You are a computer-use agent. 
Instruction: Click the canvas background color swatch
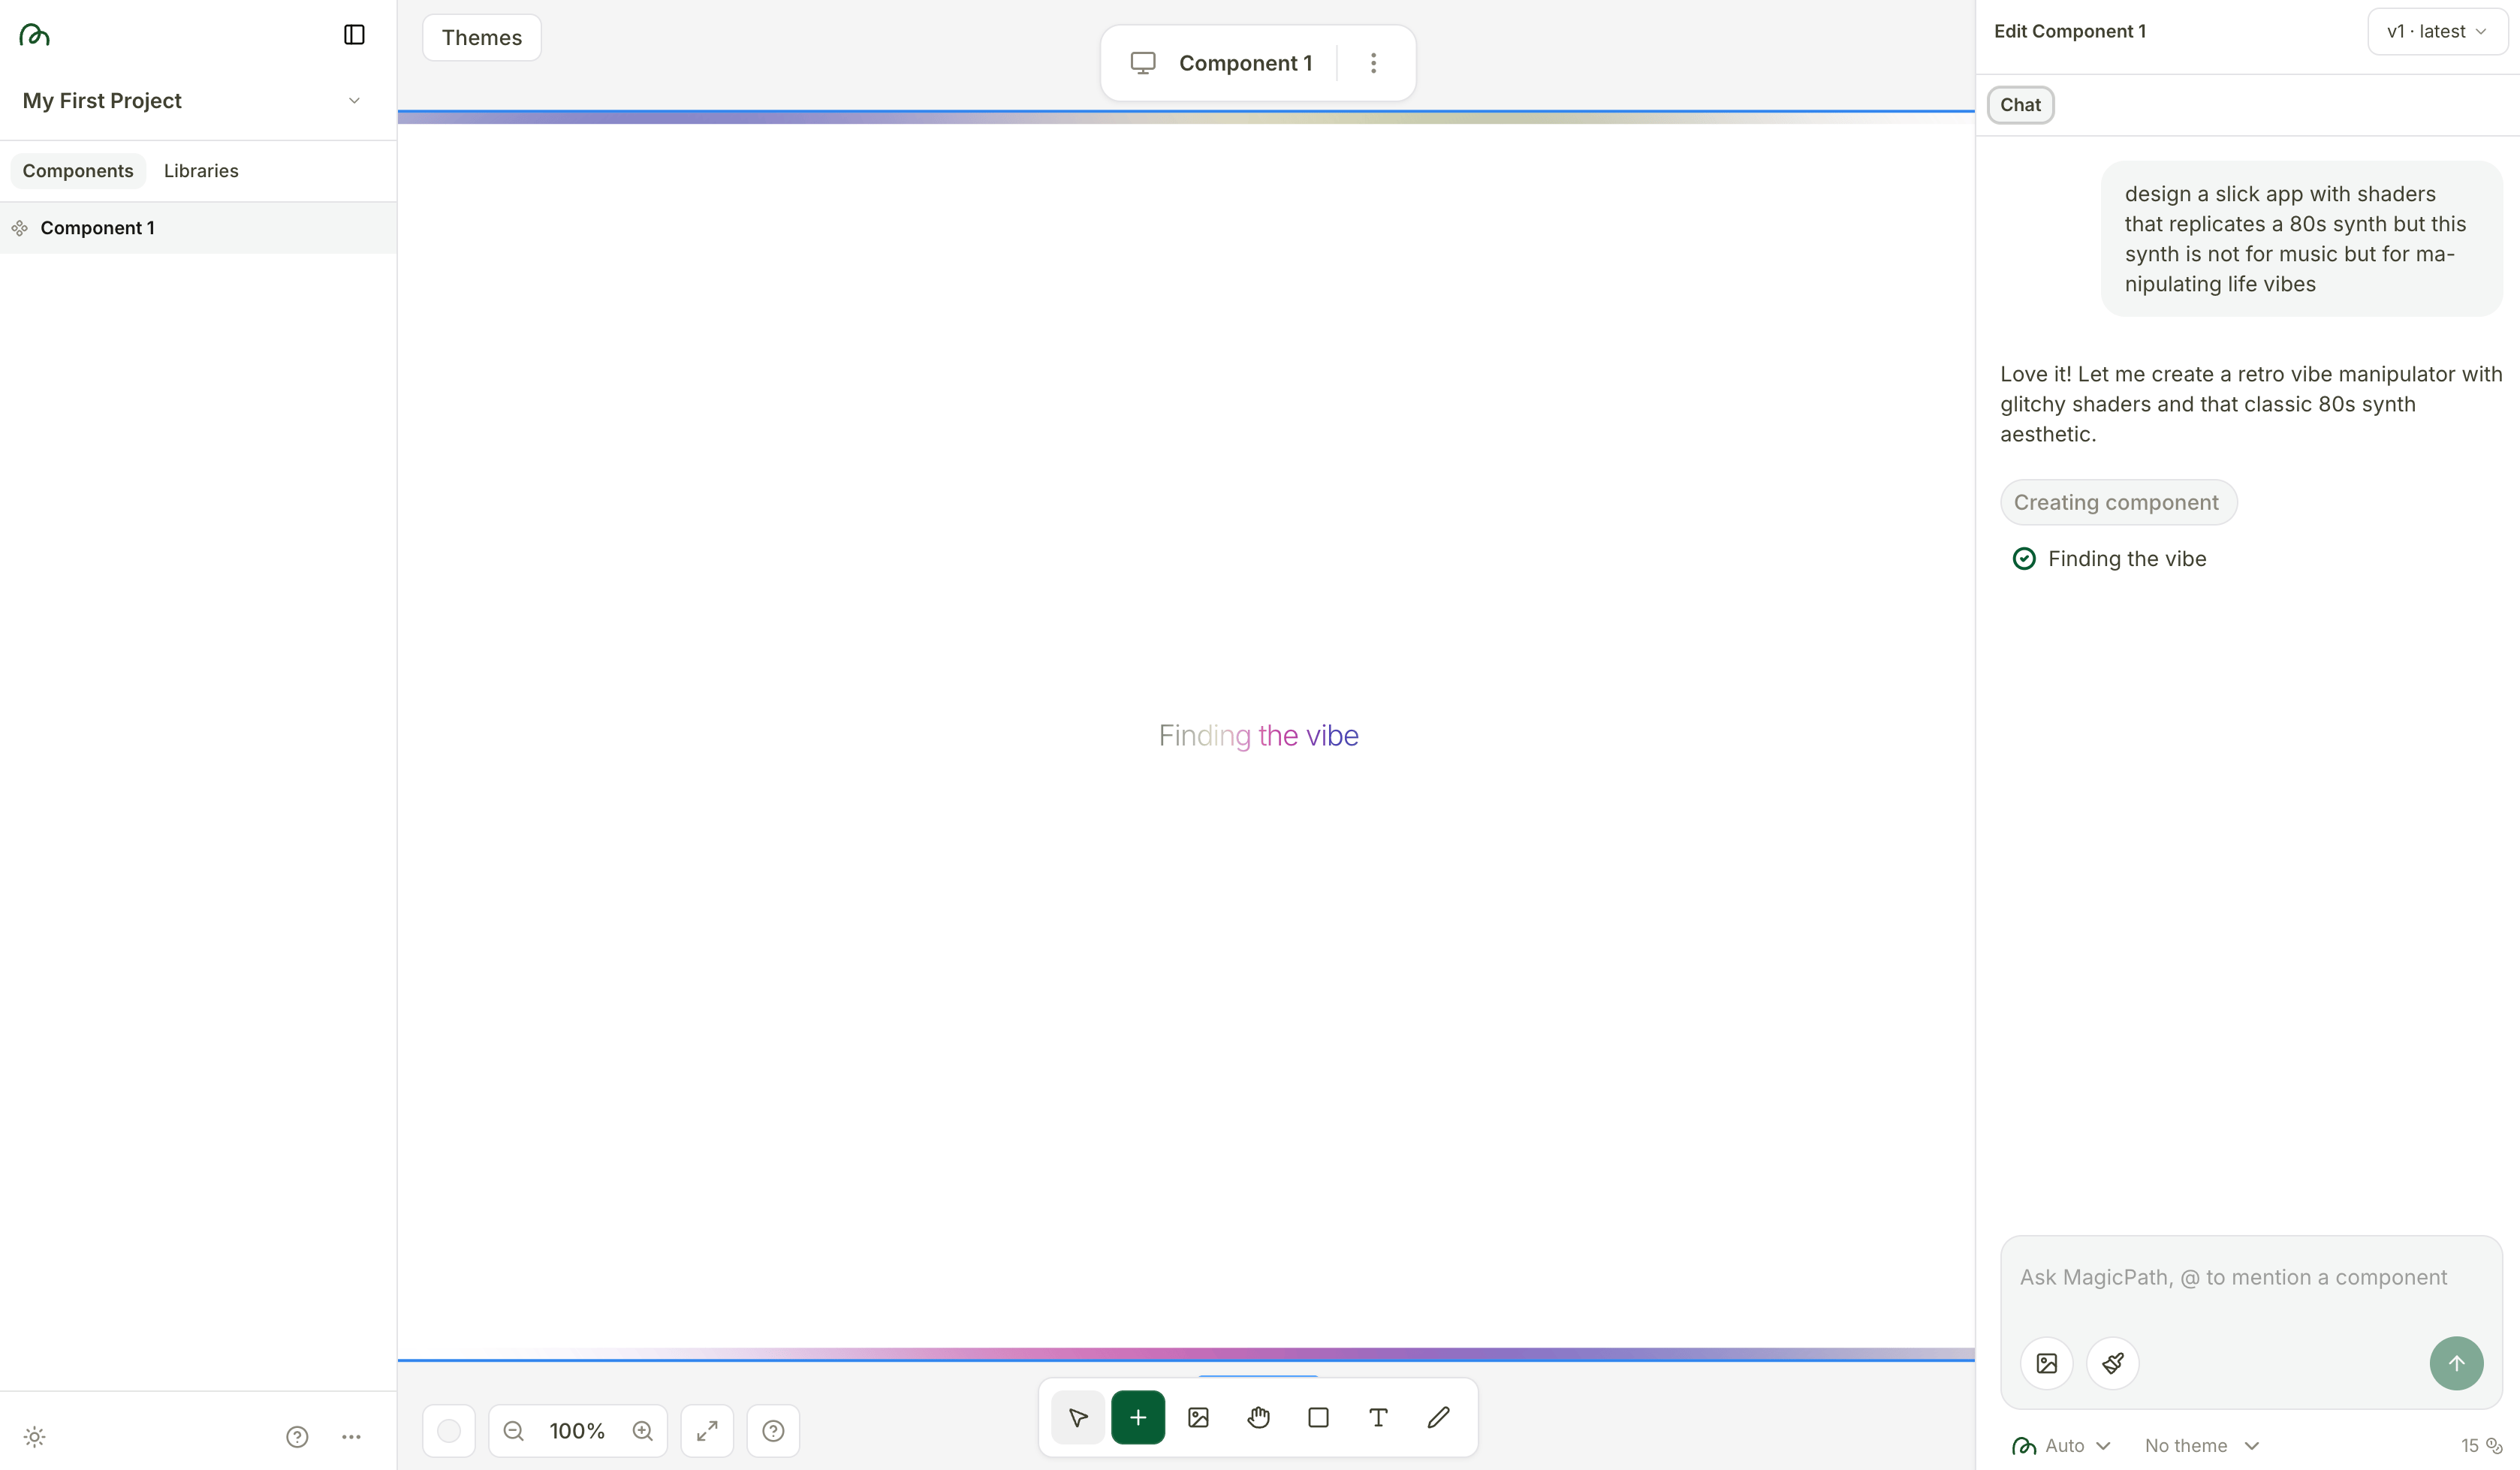[449, 1431]
